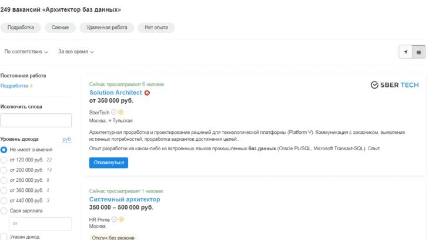
Task: Open the SBER TECH company logo
Action: coord(394,85)
